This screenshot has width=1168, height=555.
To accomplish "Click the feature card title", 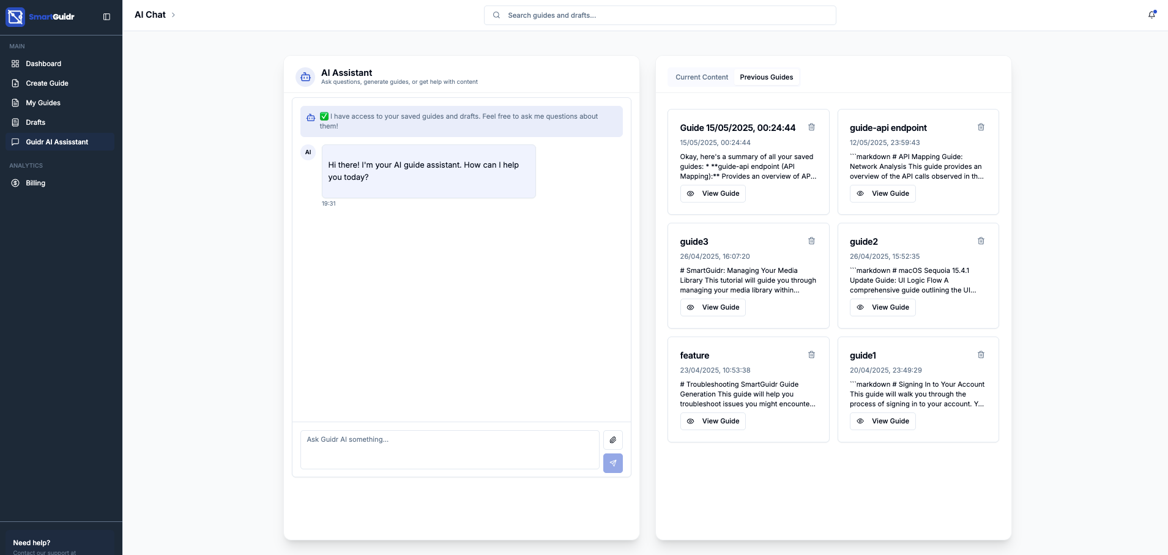I will click(x=694, y=356).
